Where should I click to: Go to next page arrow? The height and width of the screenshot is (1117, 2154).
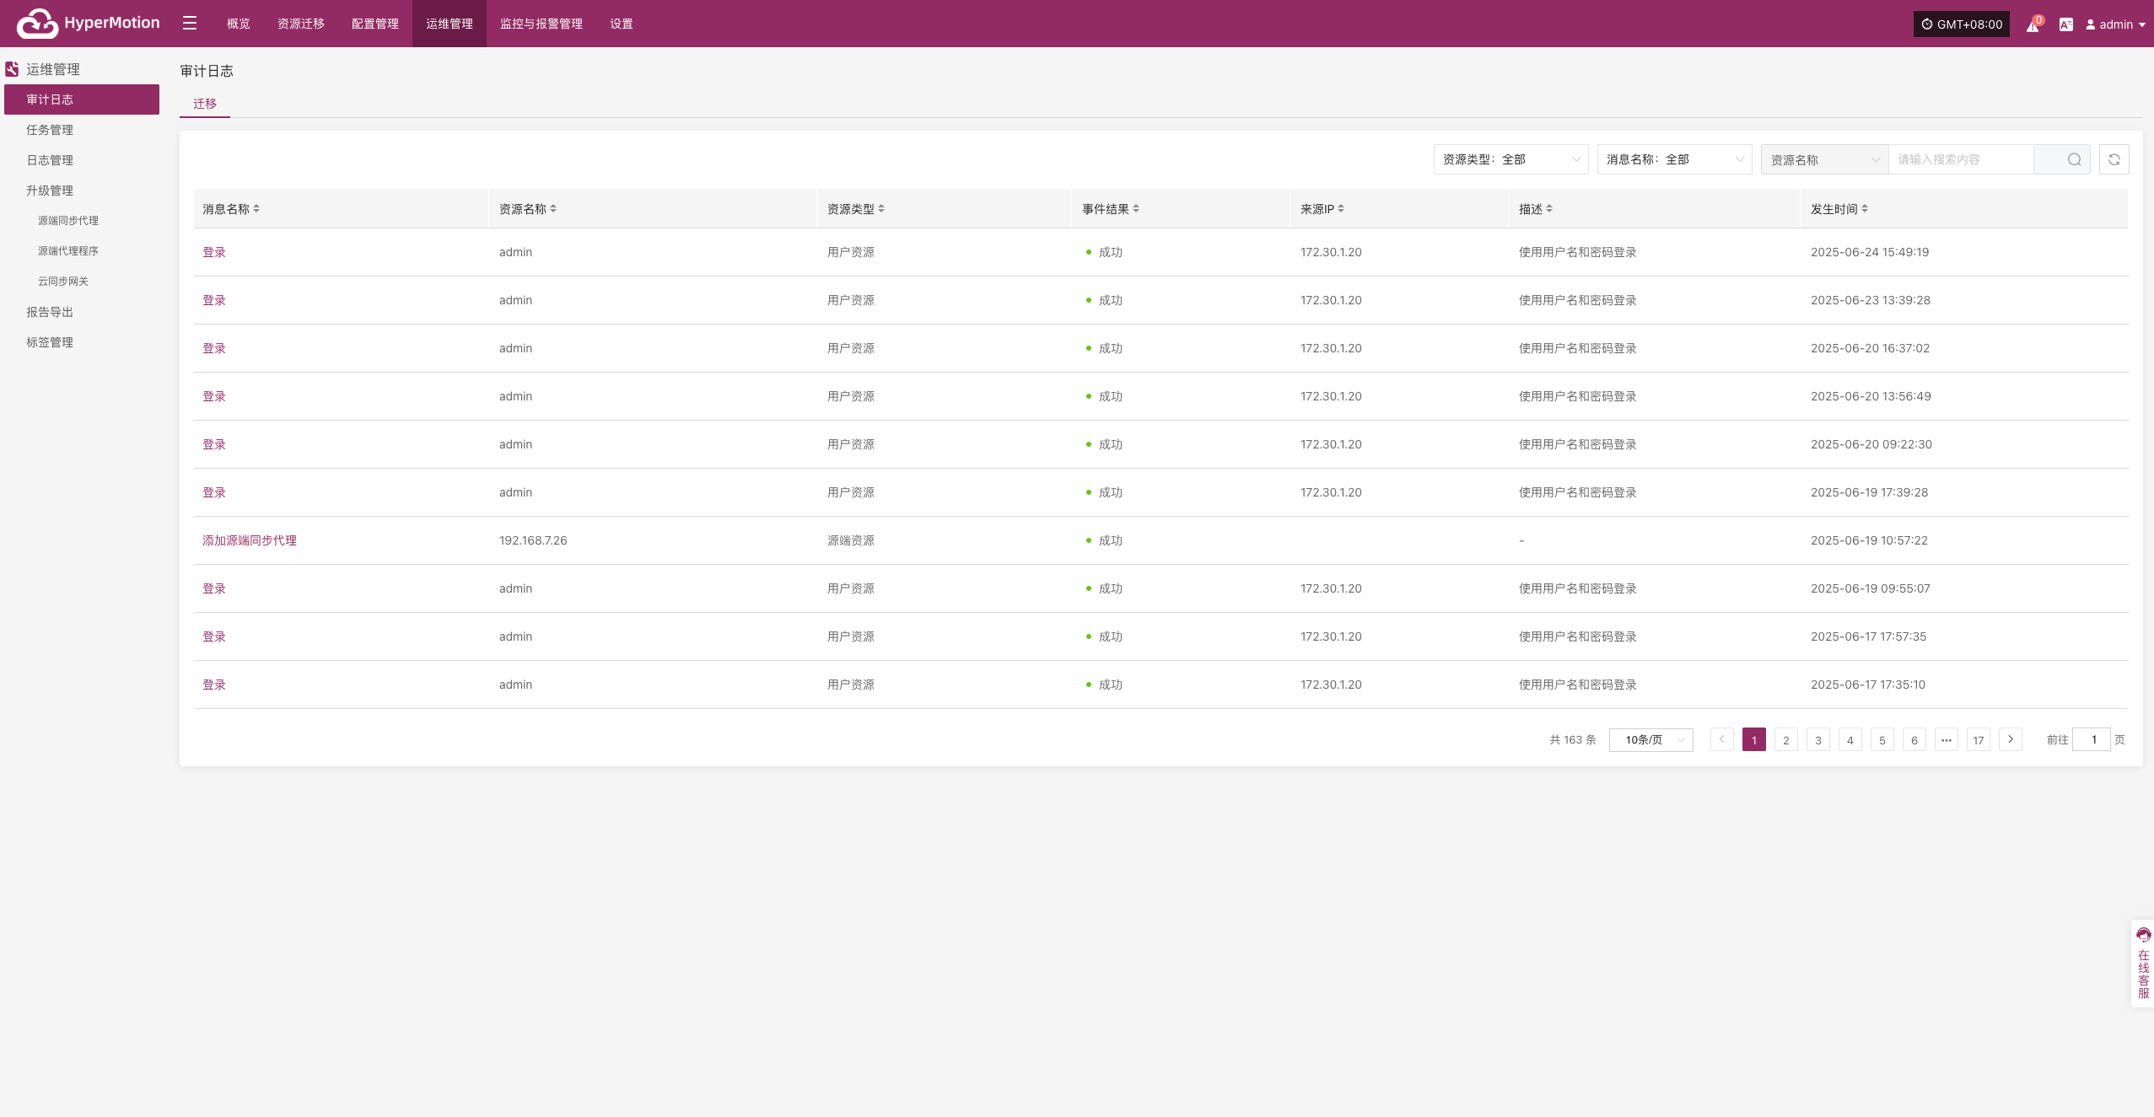2011,739
